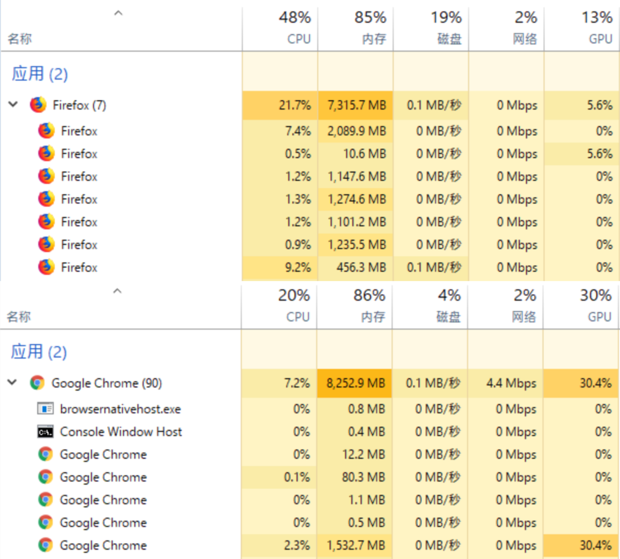The height and width of the screenshot is (559, 620).
Task: Click the 8,252.9 MB memory cell
Action: pyautogui.click(x=355, y=383)
